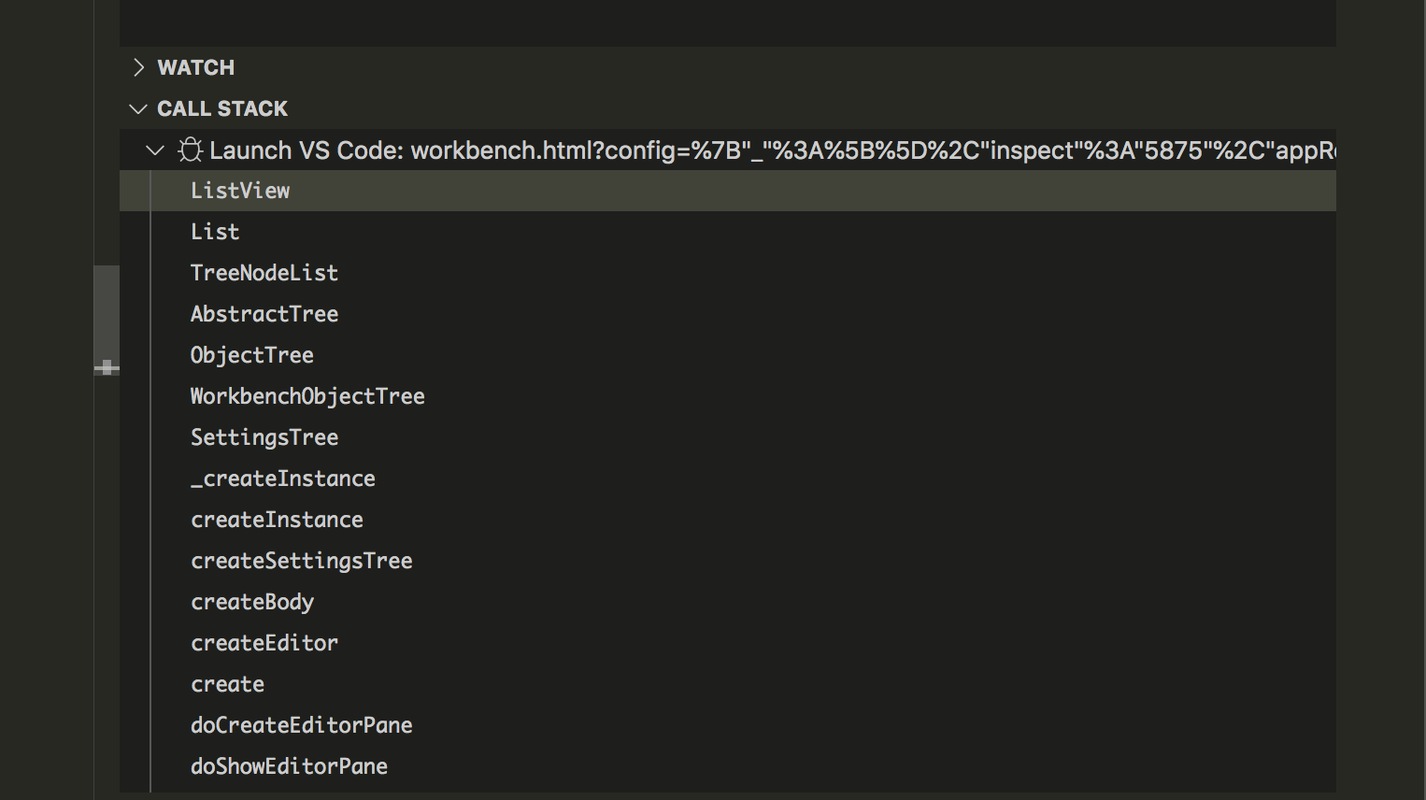
Task: Open the create frame
Action: 227,683
